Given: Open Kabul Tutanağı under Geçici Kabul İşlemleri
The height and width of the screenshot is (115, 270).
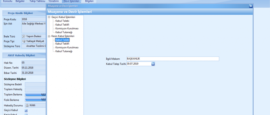Looking at the screenshot, I should 63,32.
